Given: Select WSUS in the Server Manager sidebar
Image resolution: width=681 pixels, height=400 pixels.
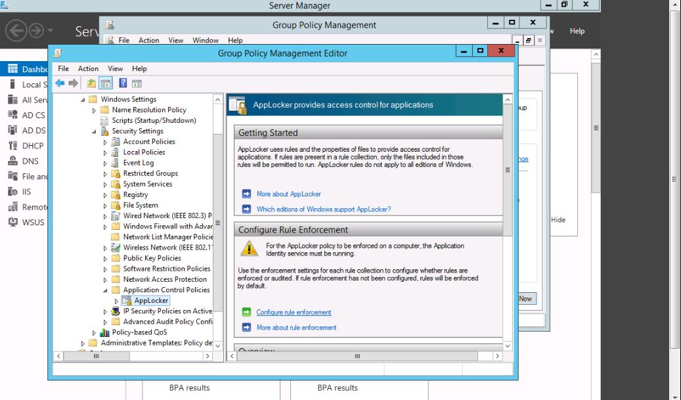Looking at the screenshot, I should click(x=33, y=222).
